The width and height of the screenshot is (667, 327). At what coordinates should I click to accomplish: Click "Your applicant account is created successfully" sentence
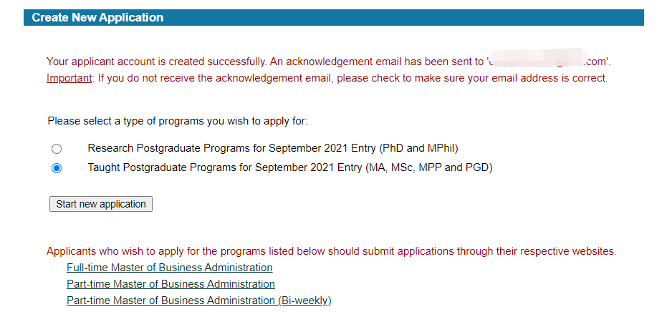tap(155, 62)
